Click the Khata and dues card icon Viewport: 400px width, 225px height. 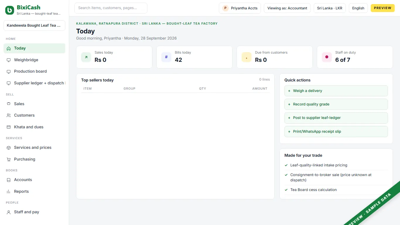point(8,127)
